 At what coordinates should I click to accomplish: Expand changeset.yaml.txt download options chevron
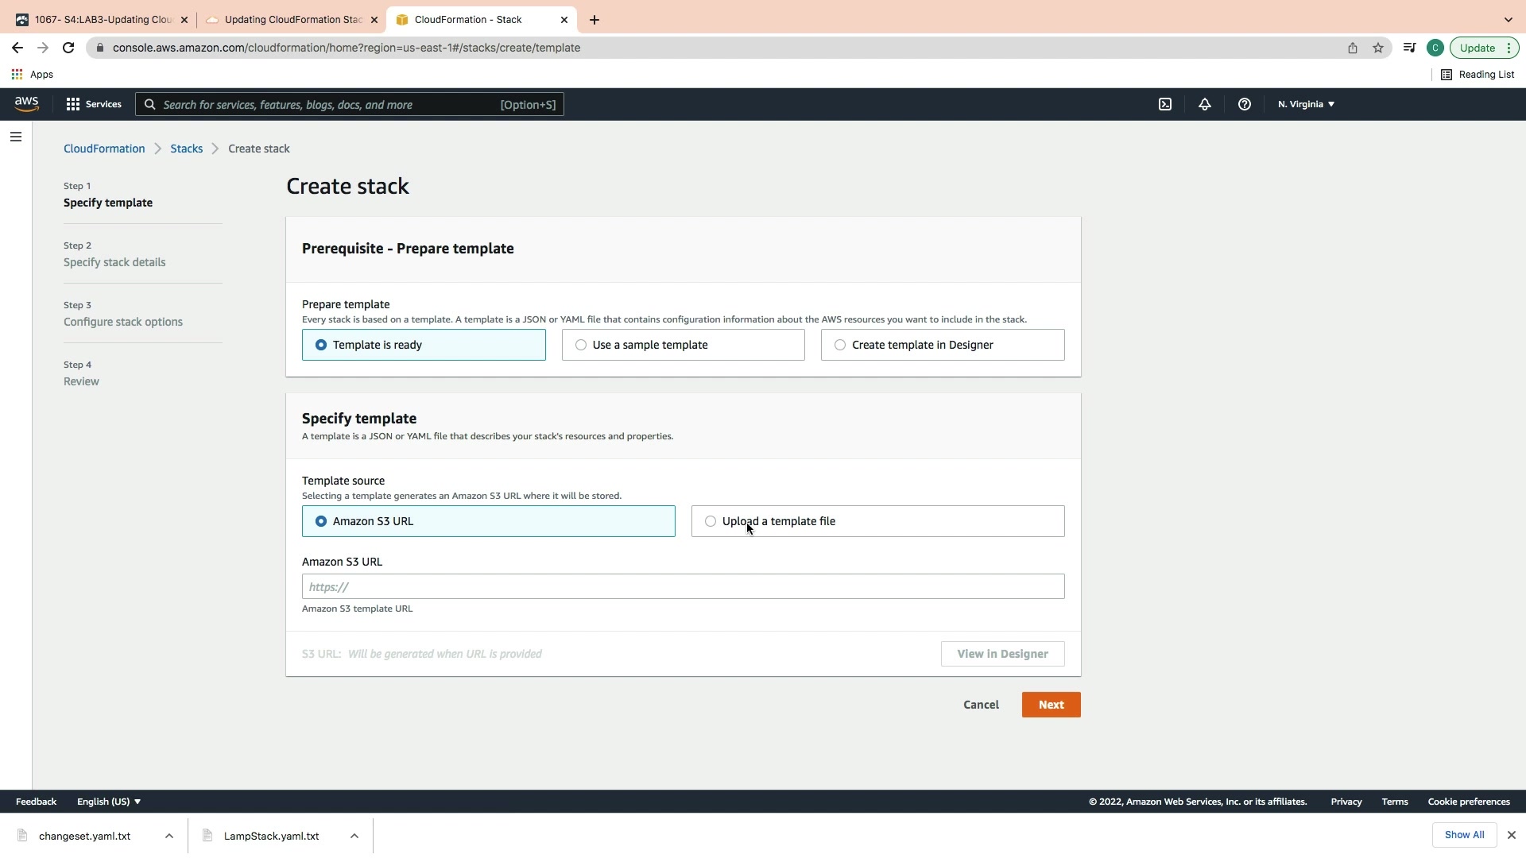click(x=169, y=836)
